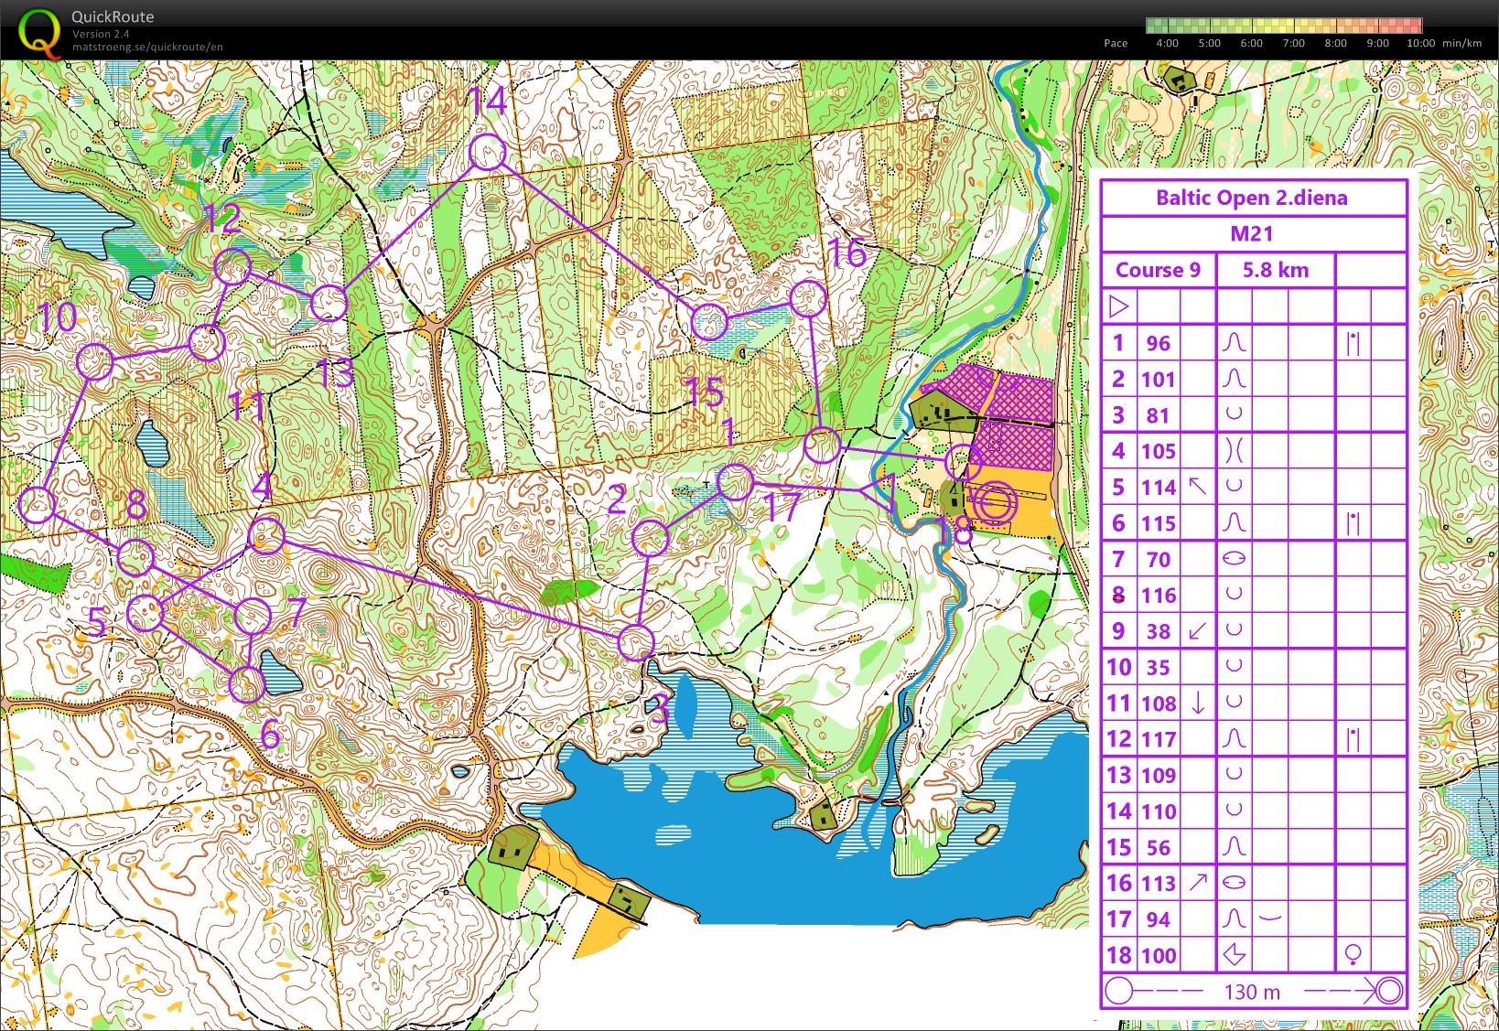Select the 4:00 pace label
The height and width of the screenshot is (1031, 1499).
tap(1167, 43)
